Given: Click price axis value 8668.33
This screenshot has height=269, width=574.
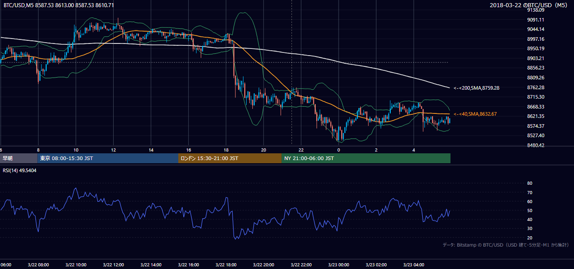Looking at the screenshot, I should point(535,107).
